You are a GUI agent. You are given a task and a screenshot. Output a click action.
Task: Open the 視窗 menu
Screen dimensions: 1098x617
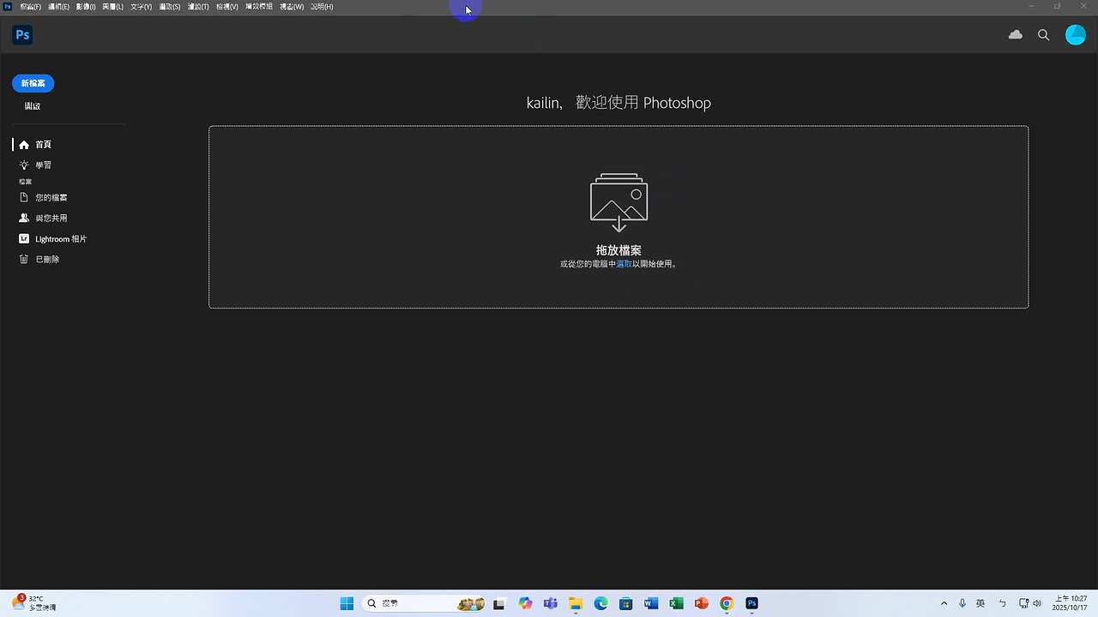coord(291,6)
